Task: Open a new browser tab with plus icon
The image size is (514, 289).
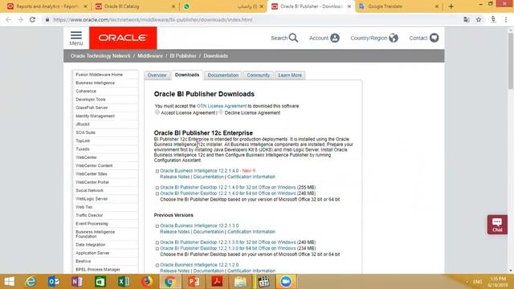Action: point(451,6)
